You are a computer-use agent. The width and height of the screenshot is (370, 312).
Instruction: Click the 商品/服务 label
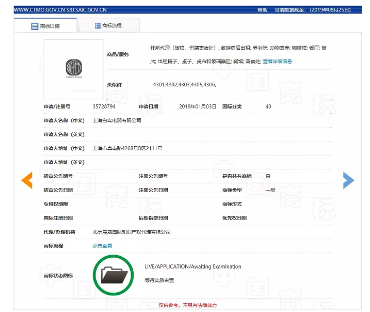118,55
